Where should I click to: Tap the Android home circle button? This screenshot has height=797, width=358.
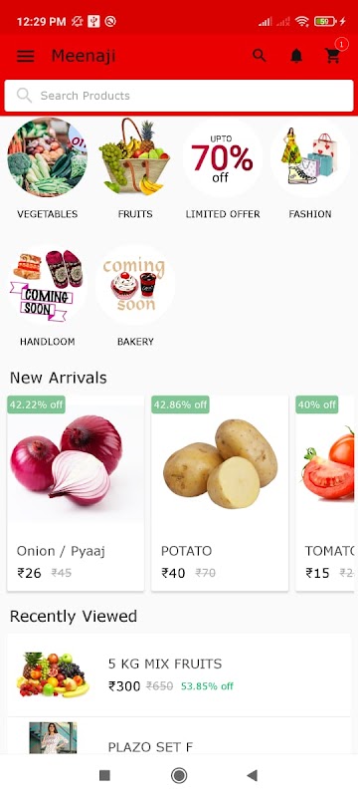coord(178,775)
